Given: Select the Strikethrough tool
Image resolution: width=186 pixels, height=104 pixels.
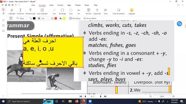Looking at the screenshot, I should [30, 12].
